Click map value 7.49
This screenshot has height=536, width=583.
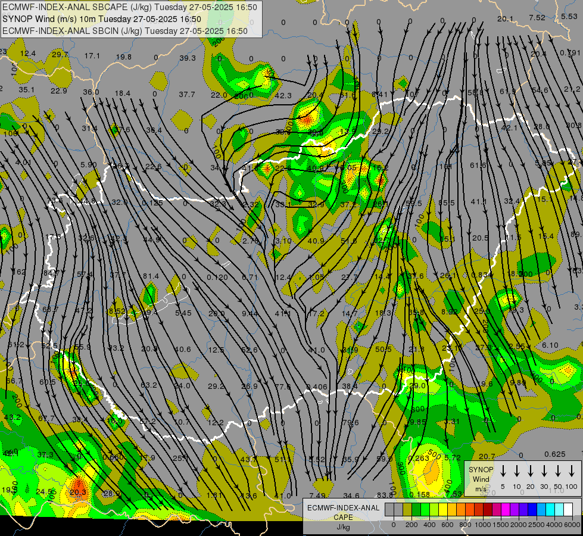pyautogui.click(x=317, y=496)
